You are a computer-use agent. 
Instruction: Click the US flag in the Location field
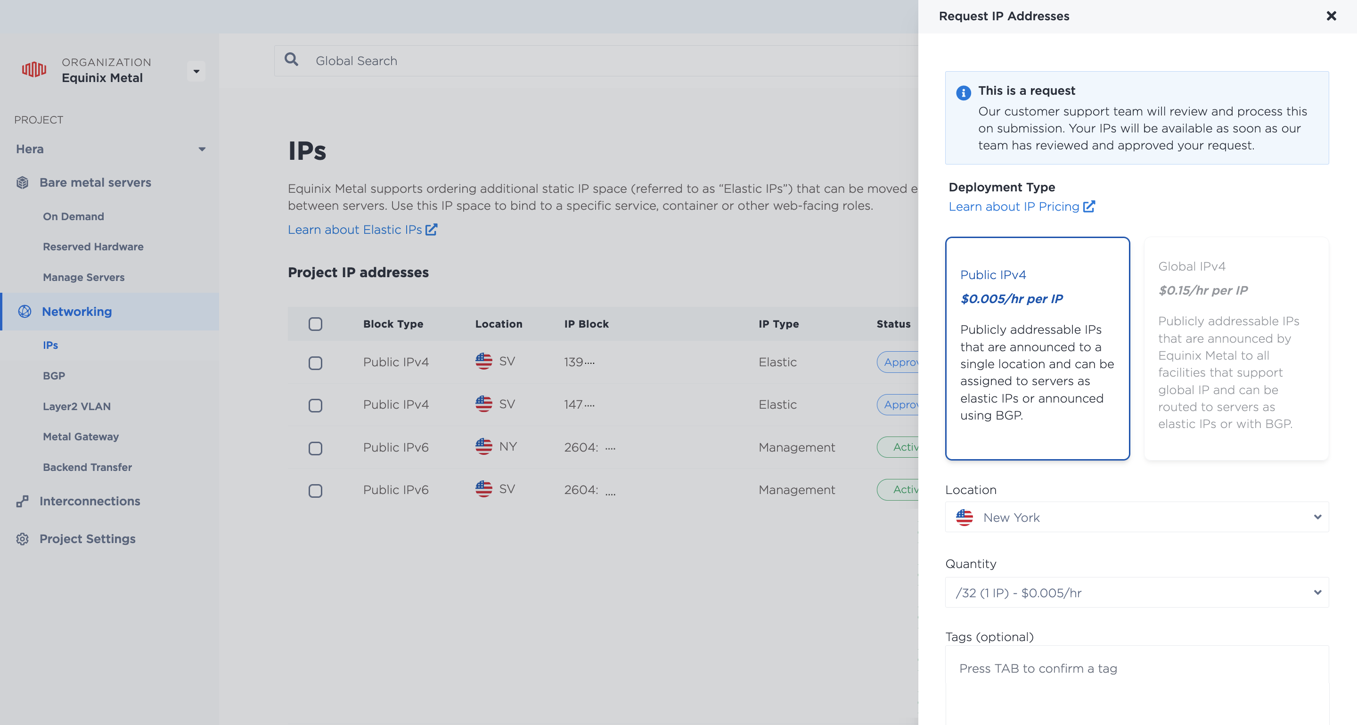click(x=965, y=518)
